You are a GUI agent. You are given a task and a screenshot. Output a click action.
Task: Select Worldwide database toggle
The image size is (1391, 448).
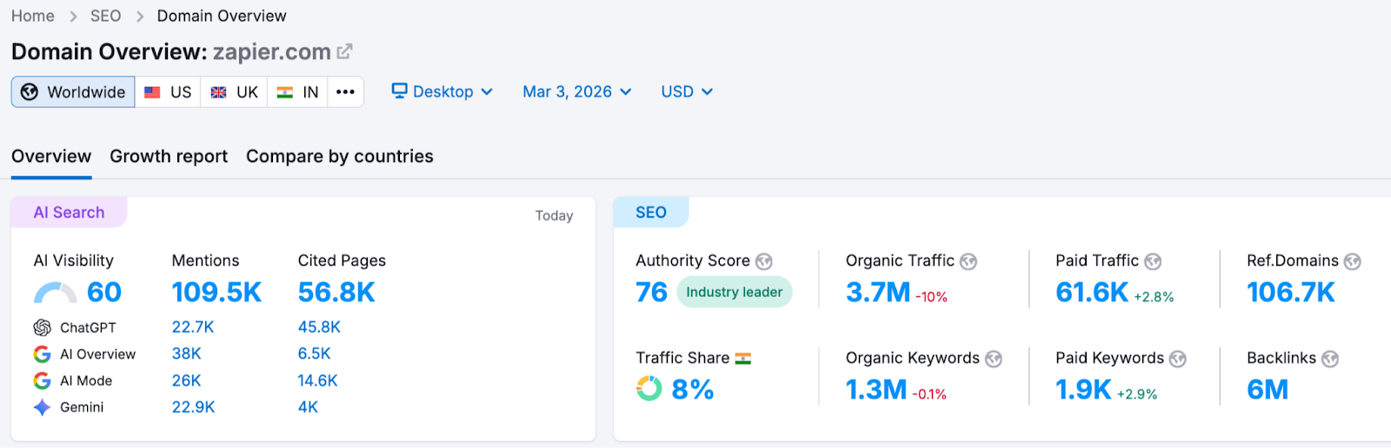coord(73,92)
